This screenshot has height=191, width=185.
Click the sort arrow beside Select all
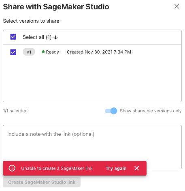coord(55,37)
